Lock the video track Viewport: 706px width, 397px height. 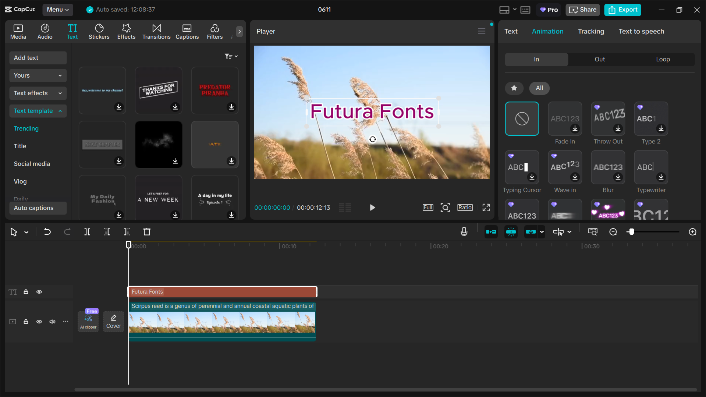(x=26, y=322)
